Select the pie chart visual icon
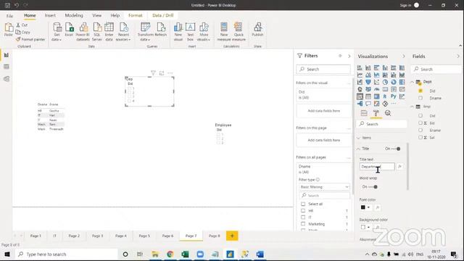The height and width of the screenshot is (261, 464). pyautogui.click(x=385, y=82)
